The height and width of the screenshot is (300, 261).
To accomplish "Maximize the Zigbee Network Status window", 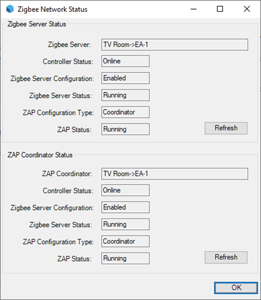I will pos(220,9).
